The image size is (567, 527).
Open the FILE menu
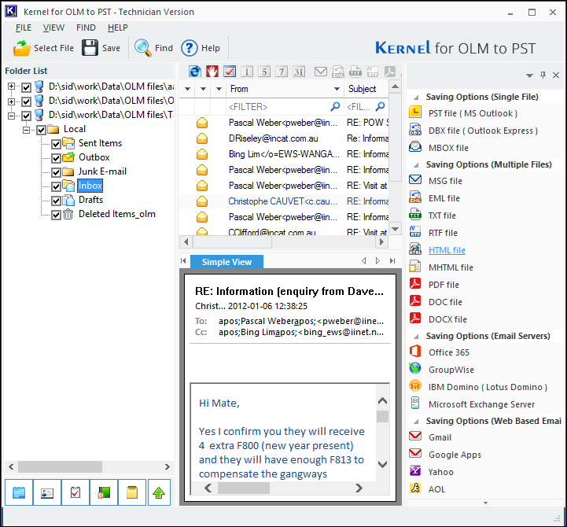pos(24,28)
